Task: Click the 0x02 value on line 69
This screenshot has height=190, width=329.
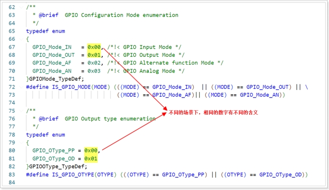Action: [x=94, y=63]
